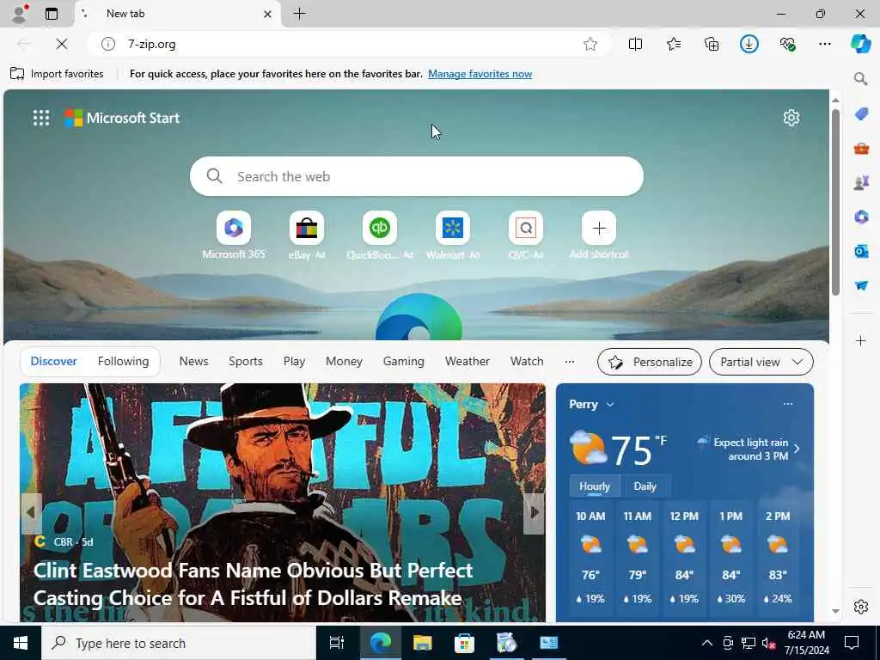The image size is (880, 660).
Task: Expand Partial view dropdown
Action: click(761, 362)
